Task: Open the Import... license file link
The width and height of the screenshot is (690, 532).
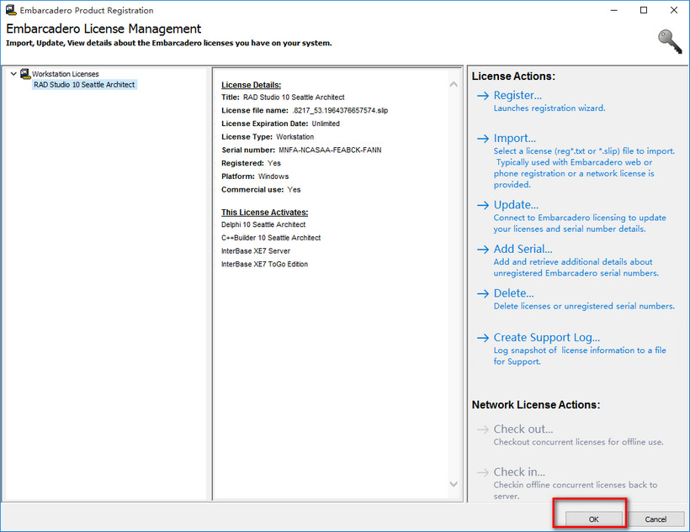Action: [514, 139]
